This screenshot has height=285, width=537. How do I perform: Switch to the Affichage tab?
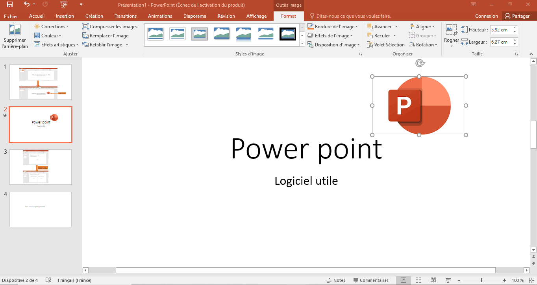click(256, 16)
